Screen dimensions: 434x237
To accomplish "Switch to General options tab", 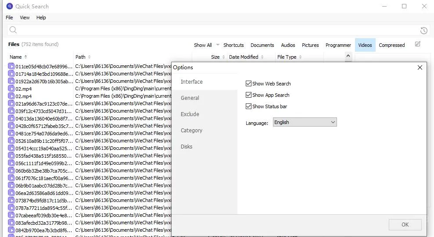I will 204,98.
